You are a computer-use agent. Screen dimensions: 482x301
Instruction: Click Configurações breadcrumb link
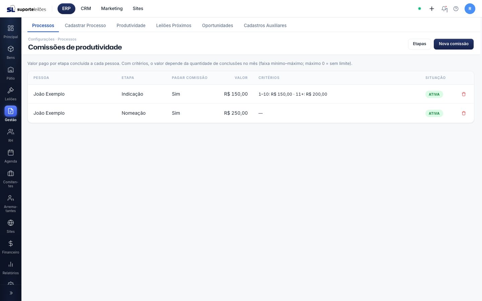[41, 39]
